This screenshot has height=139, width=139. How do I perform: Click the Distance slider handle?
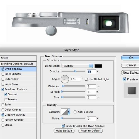tap(63, 86)
